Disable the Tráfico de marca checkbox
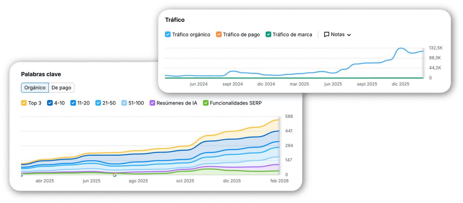Screen dimensions: 463x203 pos(268,34)
